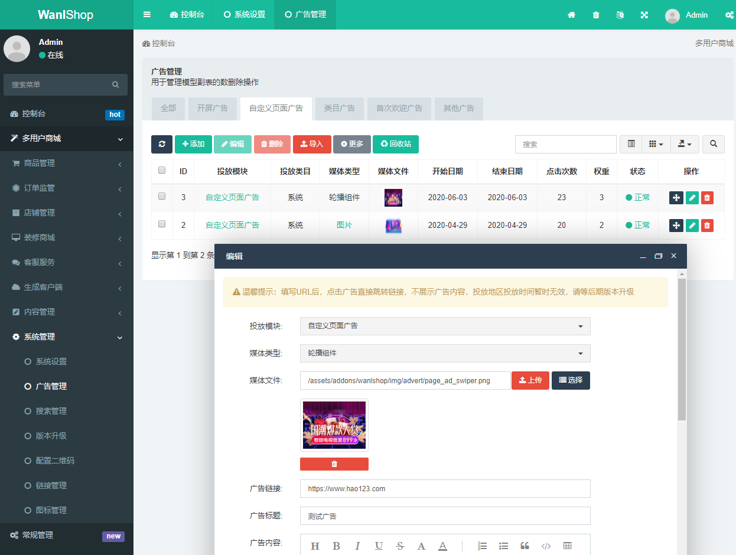The height and width of the screenshot is (555, 736).
Task: Check the checkbox for row ID 3
Action: tap(162, 196)
